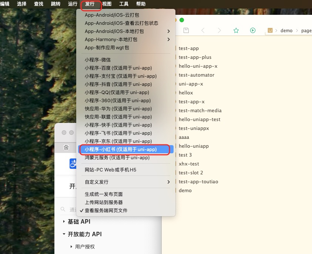Toggle checked item 查看服务端网页文件
Image resolution: width=312 pixels, height=254 pixels.
coord(126,210)
